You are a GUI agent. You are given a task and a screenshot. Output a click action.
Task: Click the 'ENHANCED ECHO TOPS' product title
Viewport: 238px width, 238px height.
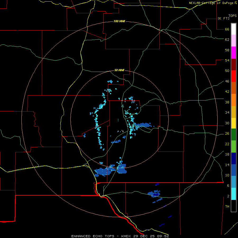pyautogui.click(x=93, y=236)
